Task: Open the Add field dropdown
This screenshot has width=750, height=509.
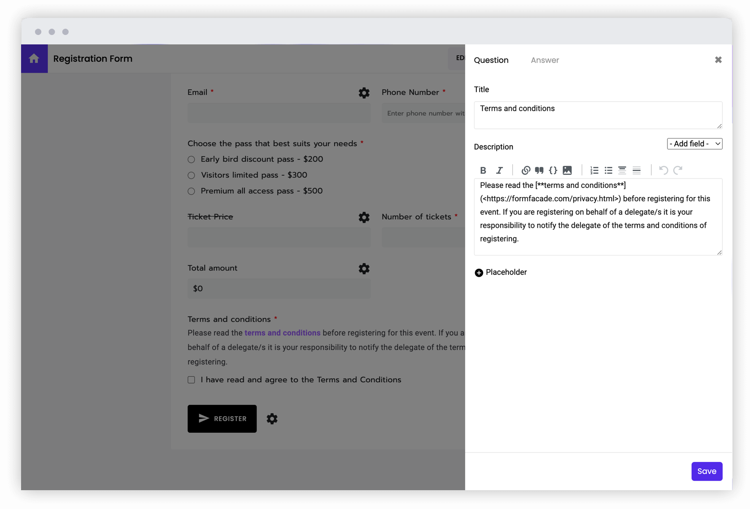Action: 694,144
